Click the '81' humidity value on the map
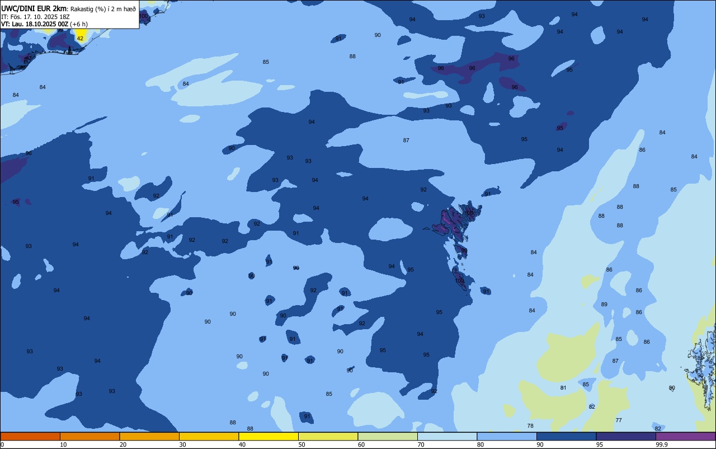 (563, 388)
